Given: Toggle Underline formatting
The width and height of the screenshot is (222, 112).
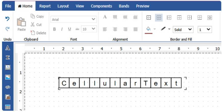Looking at the screenshot, I should [x=70, y=29].
